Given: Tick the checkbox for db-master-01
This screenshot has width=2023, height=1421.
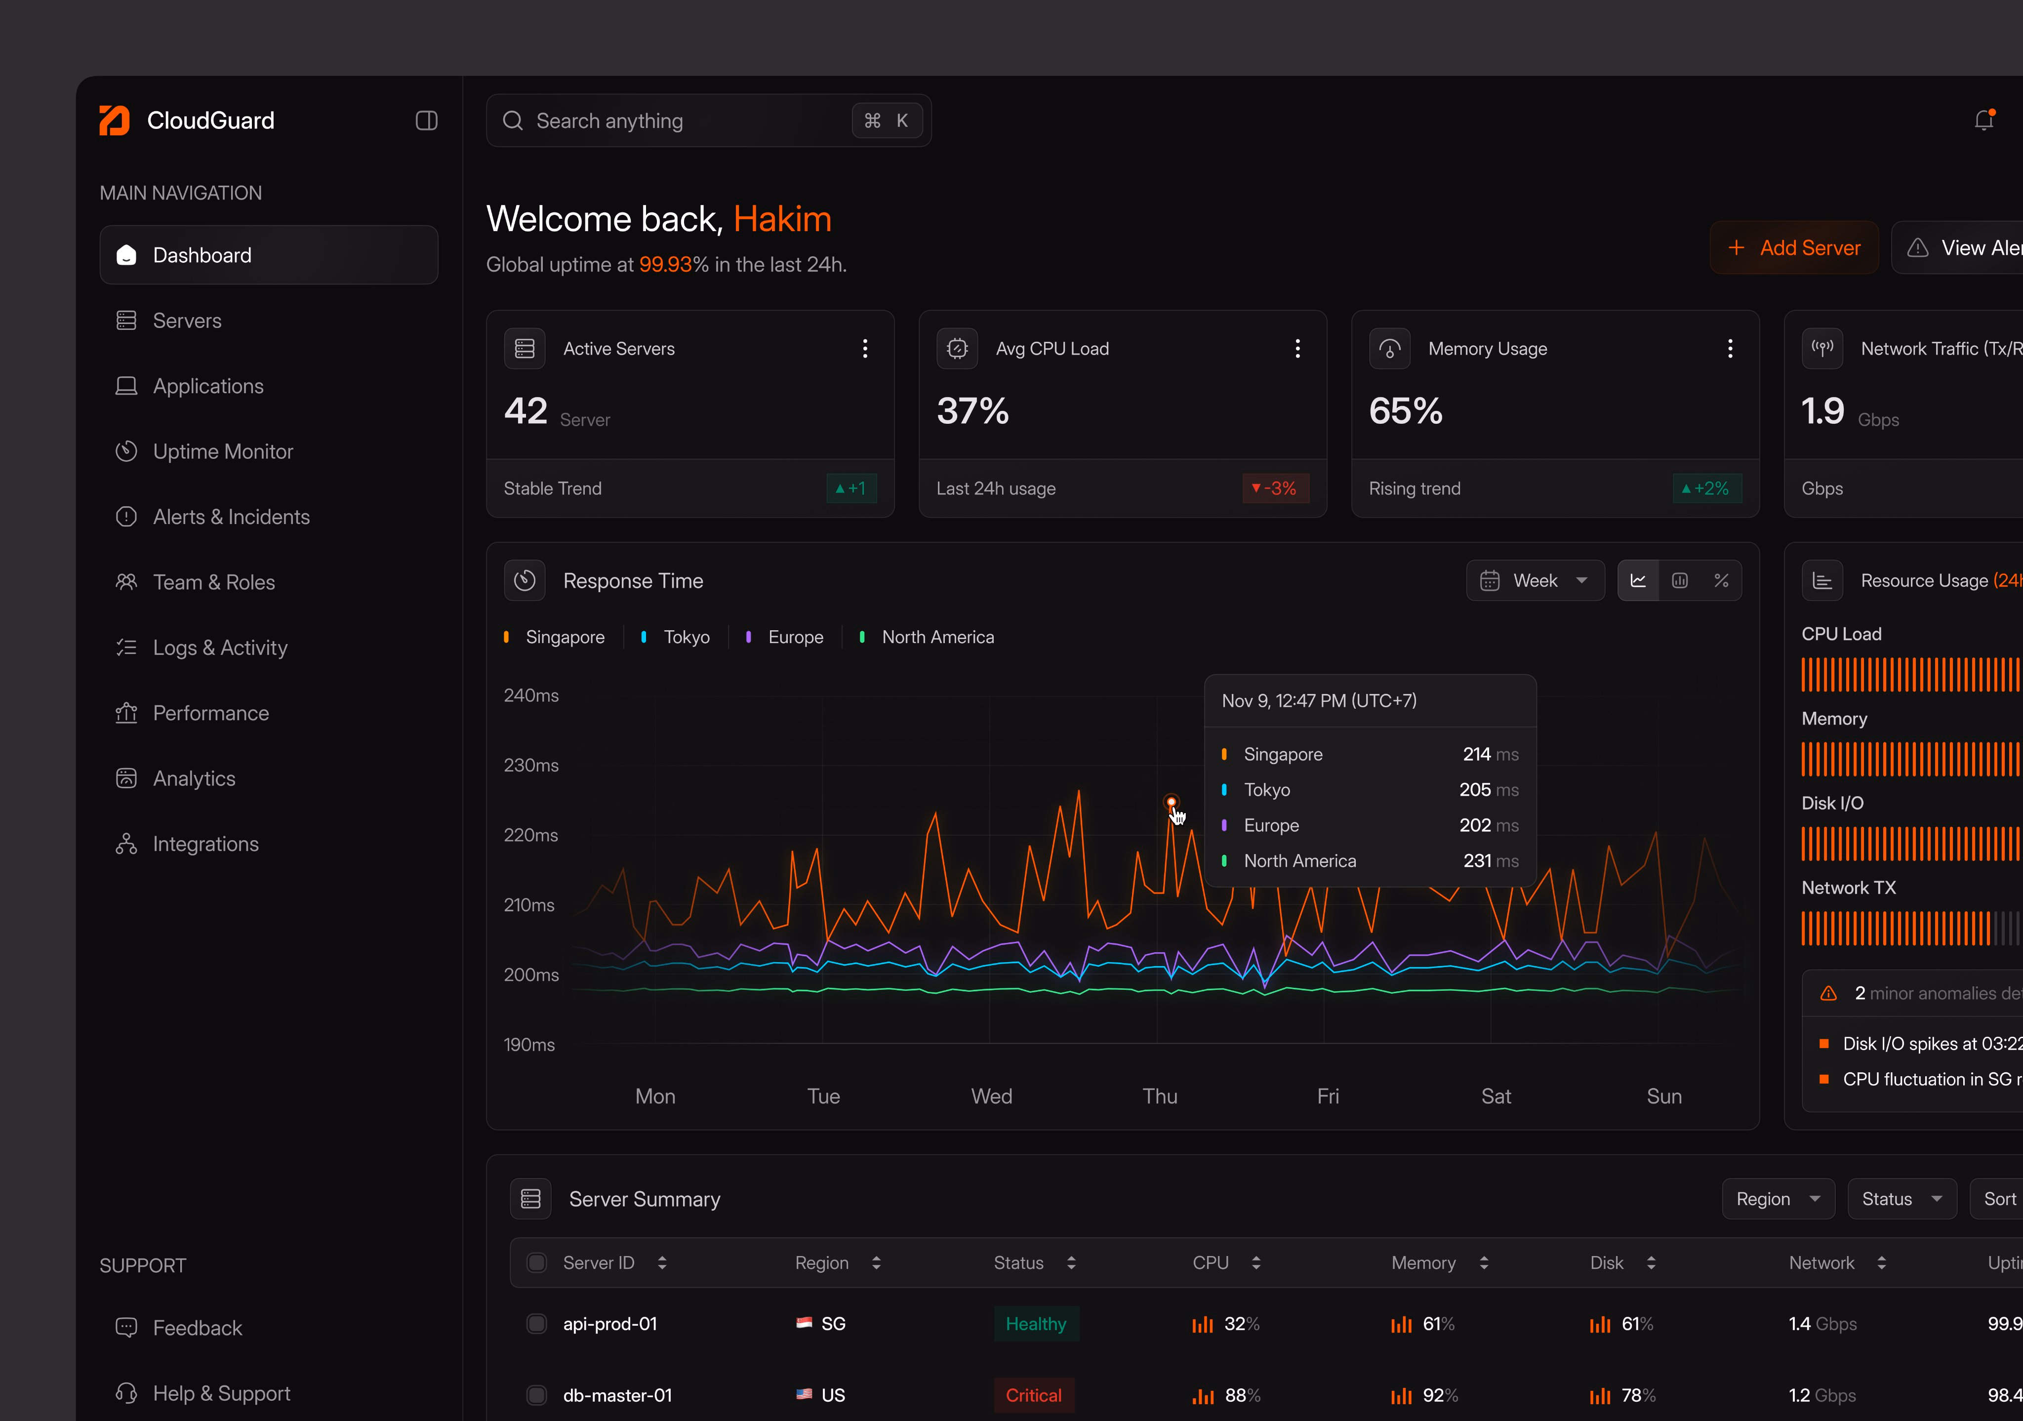Looking at the screenshot, I should [536, 1395].
